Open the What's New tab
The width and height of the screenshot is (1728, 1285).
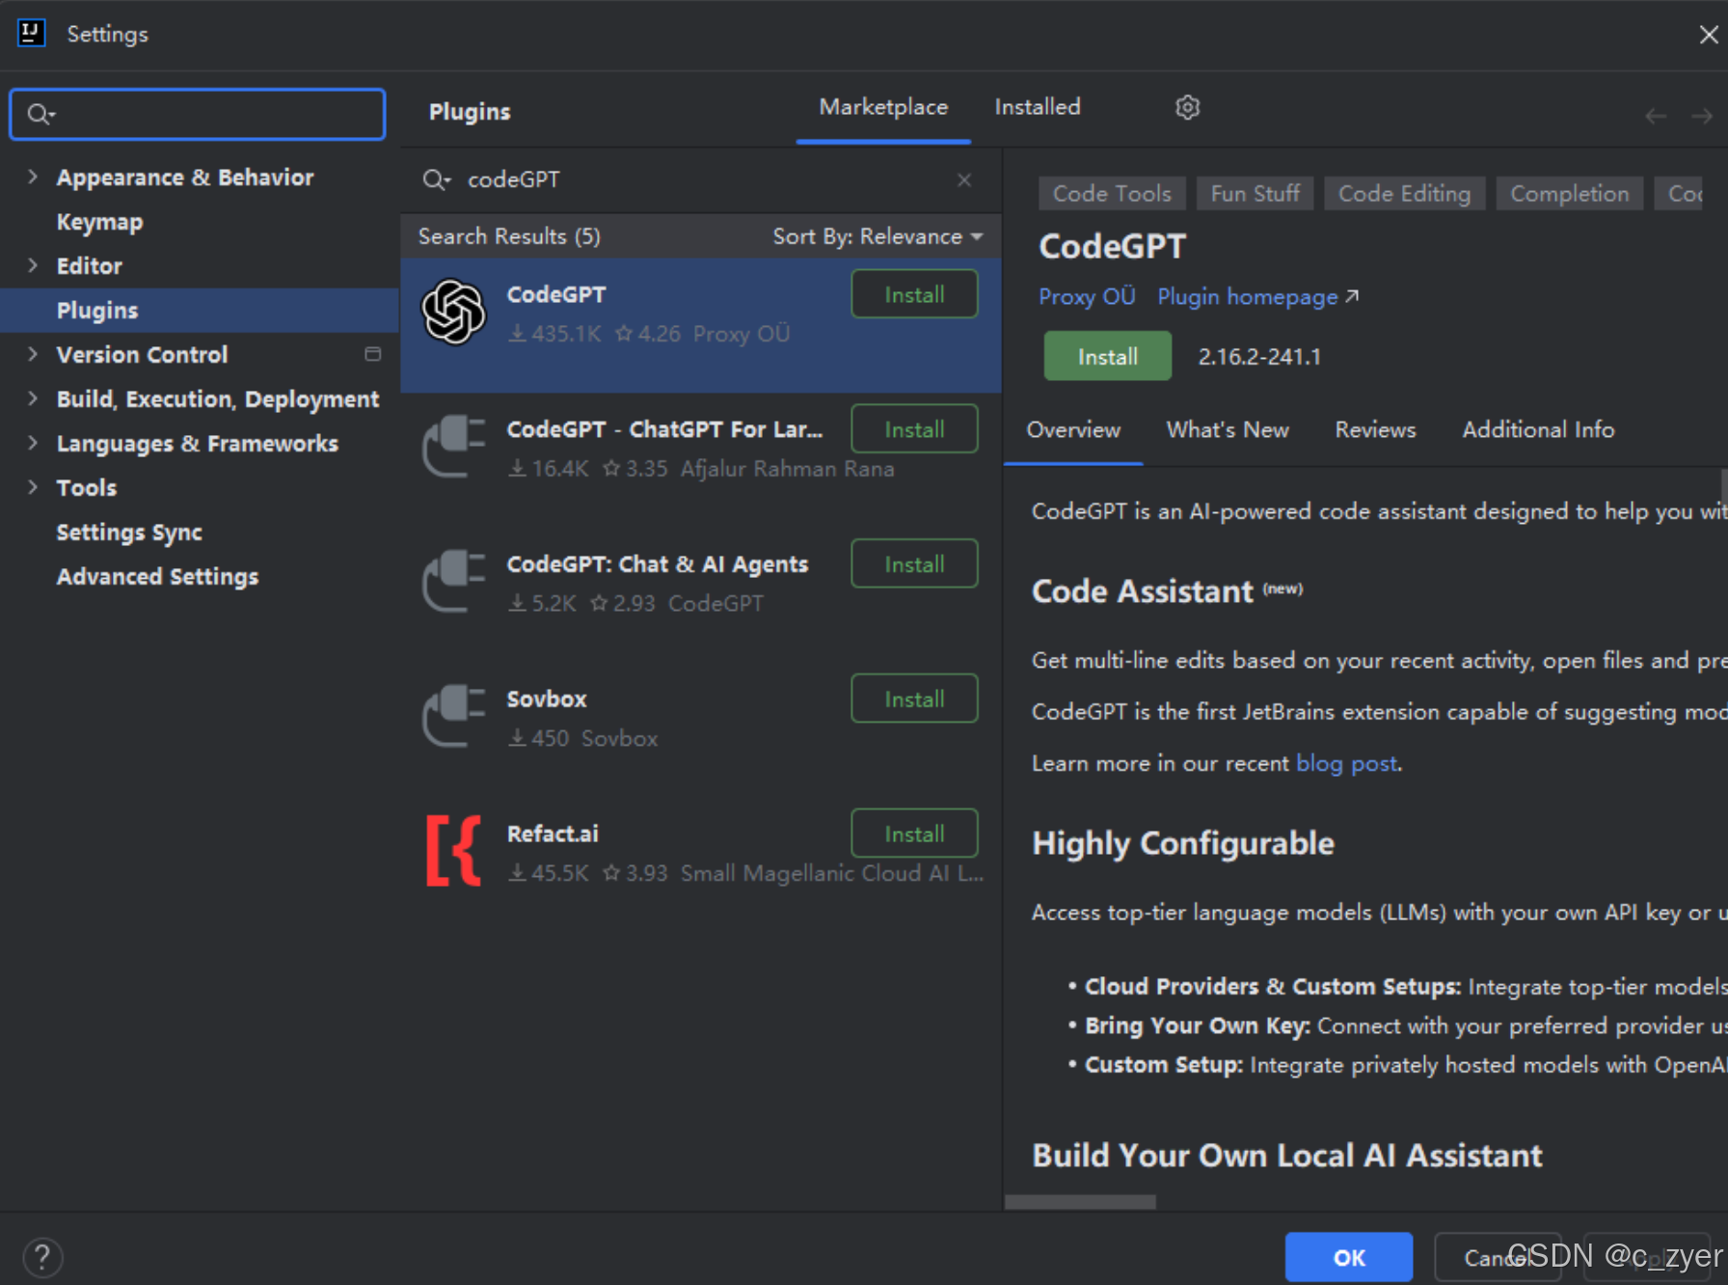tap(1228, 430)
